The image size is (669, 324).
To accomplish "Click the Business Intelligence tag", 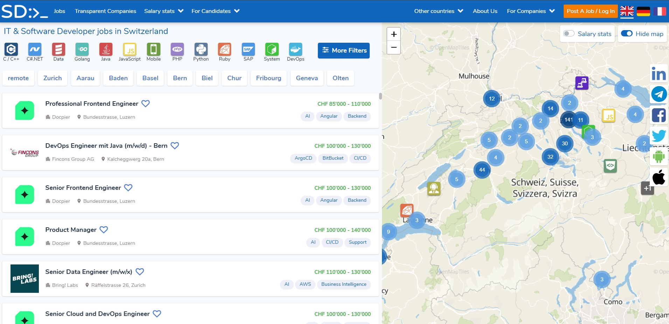I will 344,284.
